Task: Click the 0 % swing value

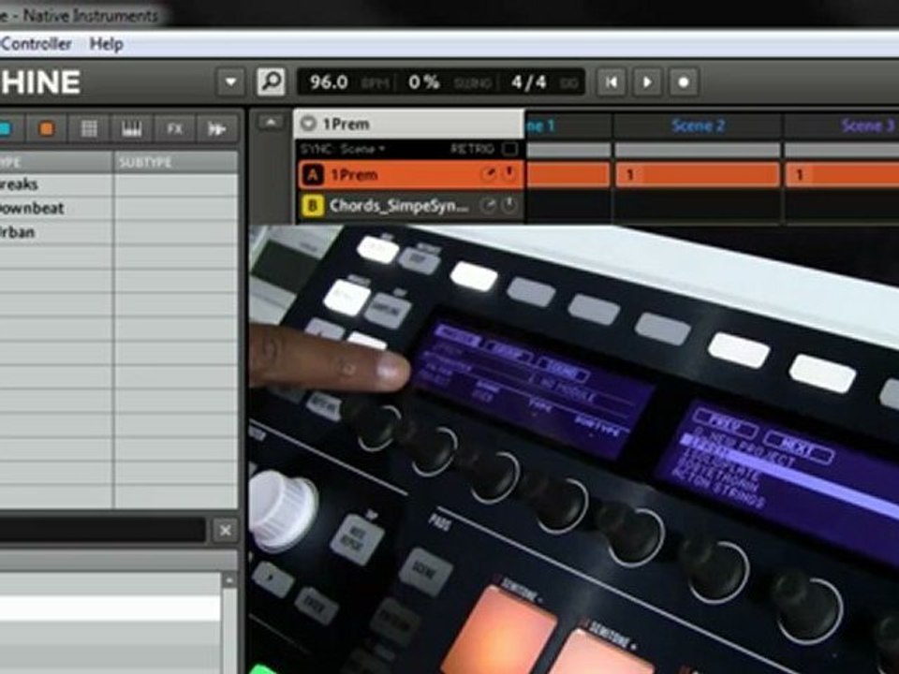Action: [423, 82]
